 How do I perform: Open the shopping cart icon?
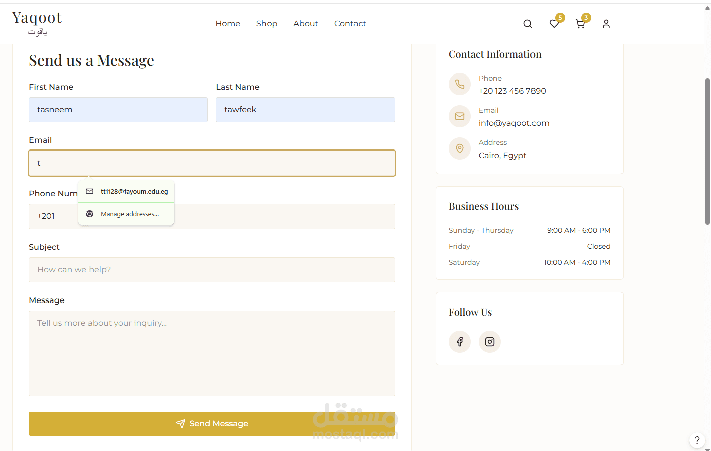580,24
